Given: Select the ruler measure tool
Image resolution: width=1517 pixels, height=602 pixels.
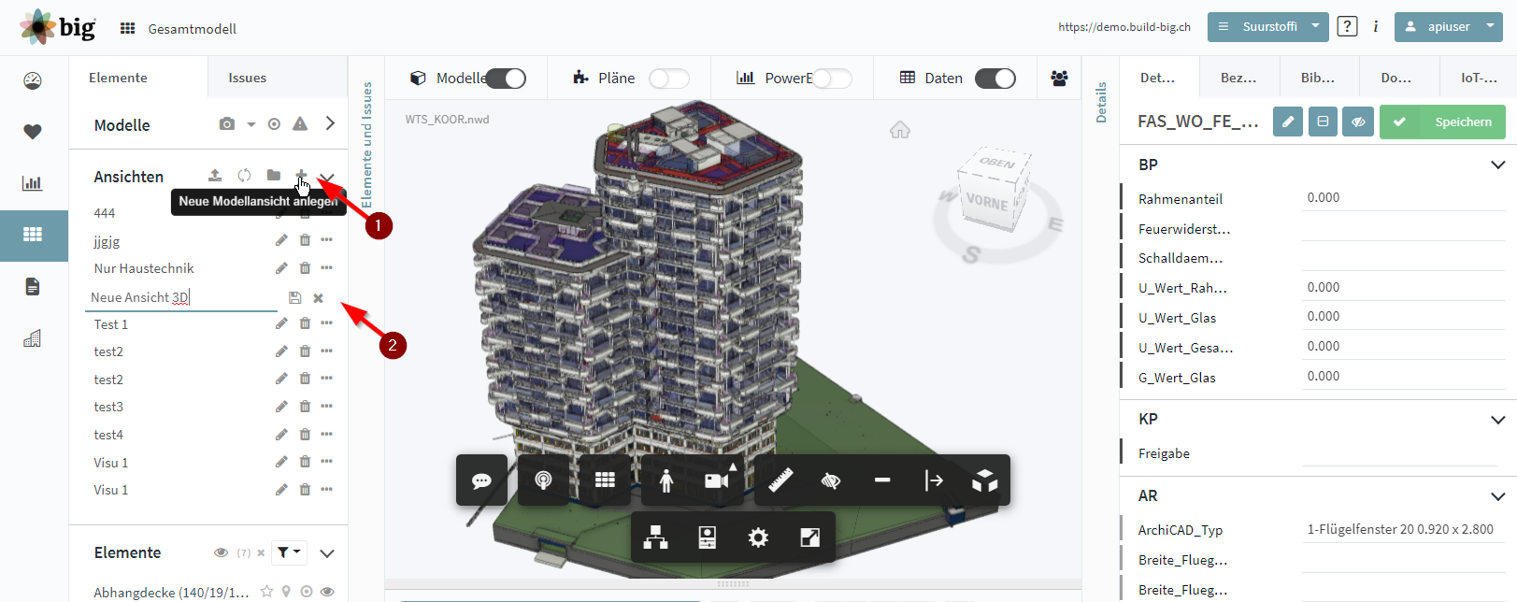Looking at the screenshot, I should 781,480.
